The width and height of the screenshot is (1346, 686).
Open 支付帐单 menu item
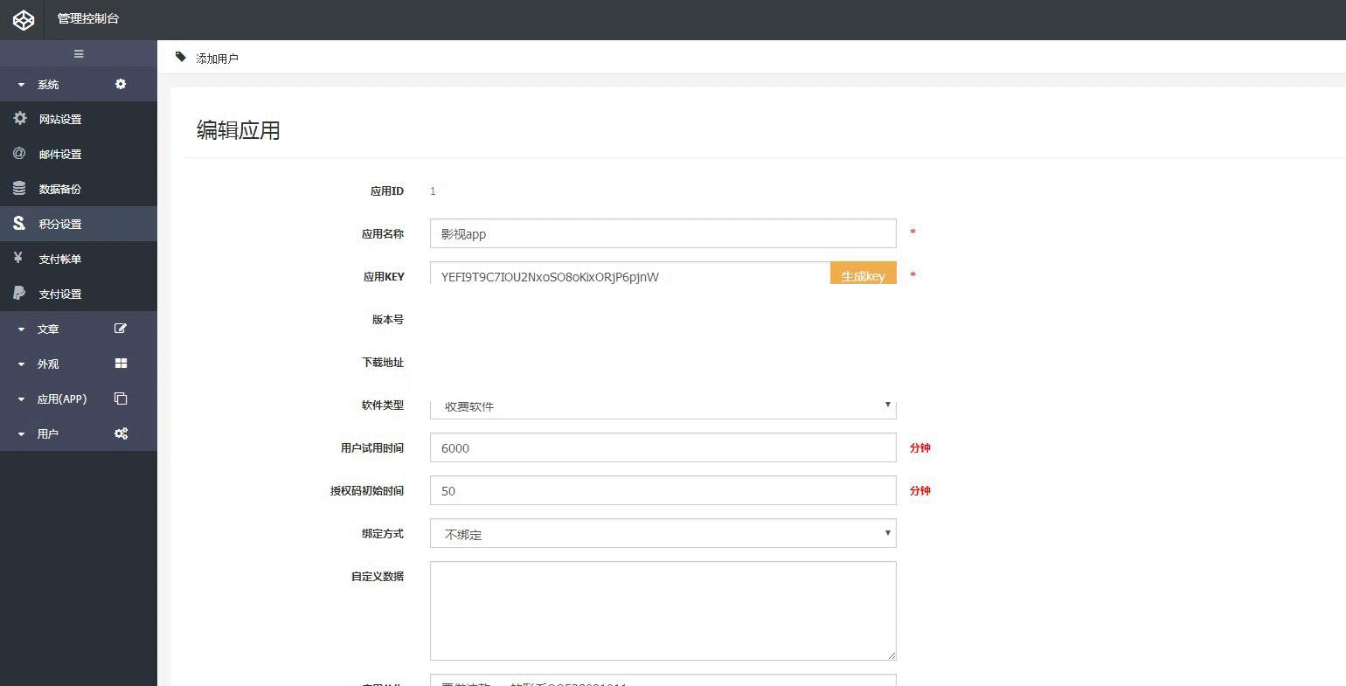(79, 259)
